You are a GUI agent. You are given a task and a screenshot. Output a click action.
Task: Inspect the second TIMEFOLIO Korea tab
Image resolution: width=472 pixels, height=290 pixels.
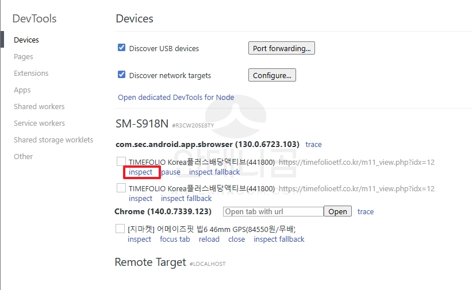(x=141, y=199)
